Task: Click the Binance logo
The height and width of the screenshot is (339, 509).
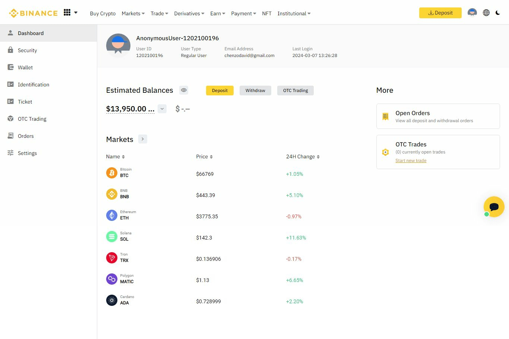Action: [x=34, y=13]
